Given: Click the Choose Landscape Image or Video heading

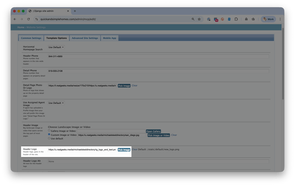Looking at the screenshot, I should click(x=69, y=127).
